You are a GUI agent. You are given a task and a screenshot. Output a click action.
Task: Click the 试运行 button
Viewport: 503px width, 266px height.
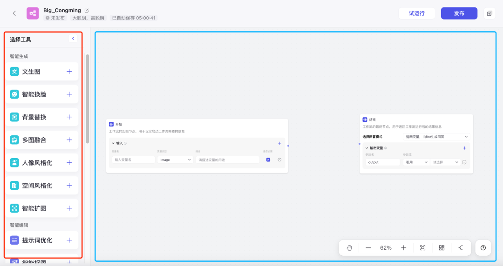tap(417, 13)
